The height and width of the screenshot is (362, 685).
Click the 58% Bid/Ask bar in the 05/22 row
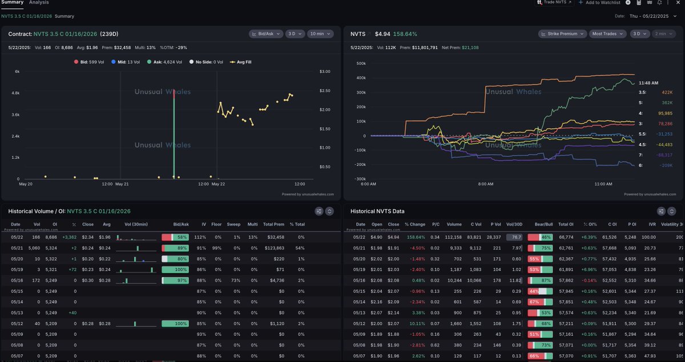175,237
